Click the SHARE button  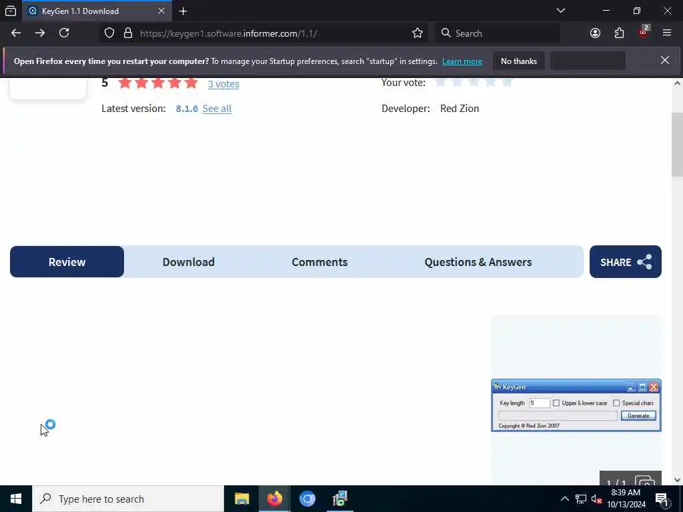tap(626, 261)
